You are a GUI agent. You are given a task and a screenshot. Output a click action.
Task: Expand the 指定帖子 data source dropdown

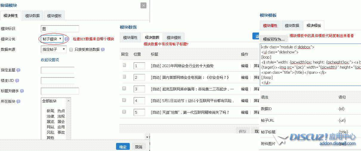(x=54, y=49)
